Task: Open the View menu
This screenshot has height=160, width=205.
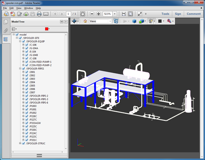Action: tap(19, 8)
